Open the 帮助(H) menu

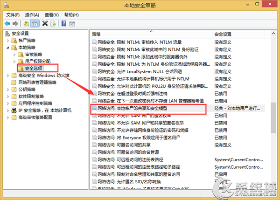pos(71,15)
